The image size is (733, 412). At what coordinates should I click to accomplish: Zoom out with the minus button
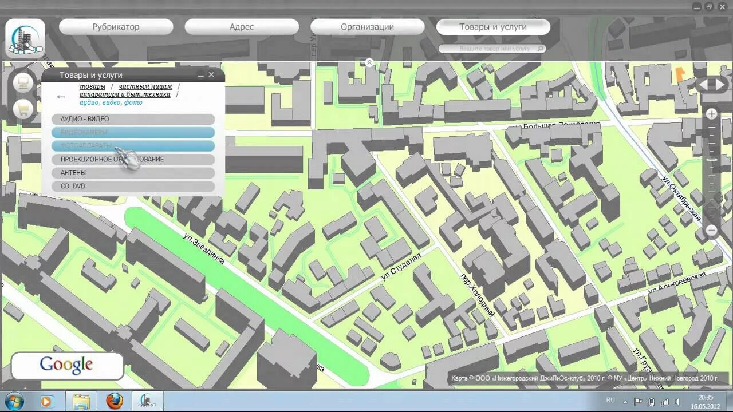[x=711, y=230]
